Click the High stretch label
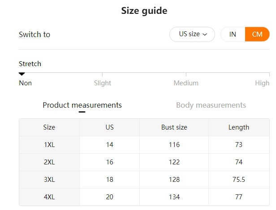Screen dimensions: 276x210 262,83
